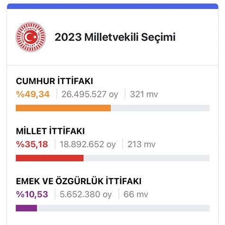Click the TBMM parliament emblem logo
This screenshot has width=225, height=225.
coord(31,37)
